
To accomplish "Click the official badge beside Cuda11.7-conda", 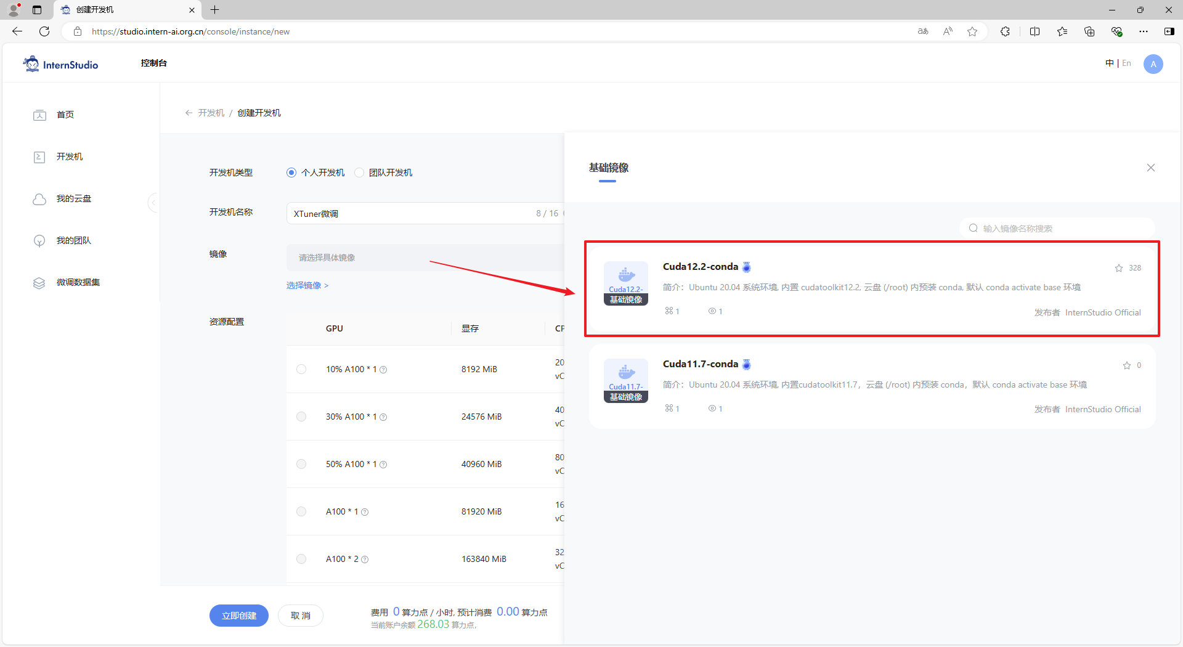I will coord(747,364).
